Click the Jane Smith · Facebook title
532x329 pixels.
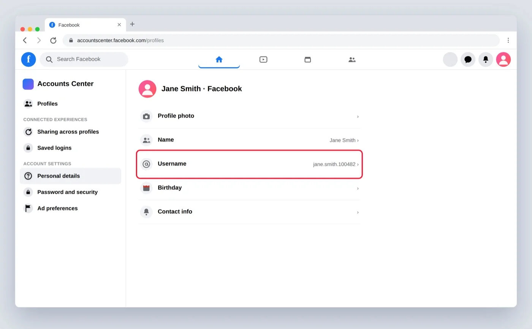[x=202, y=89]
